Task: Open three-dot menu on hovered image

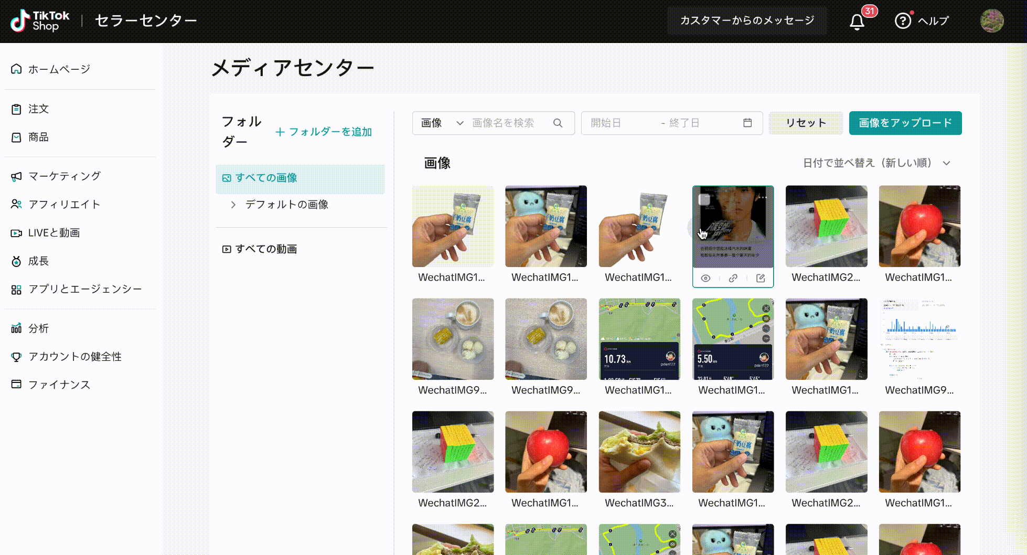Action: [x=764, y=198]
